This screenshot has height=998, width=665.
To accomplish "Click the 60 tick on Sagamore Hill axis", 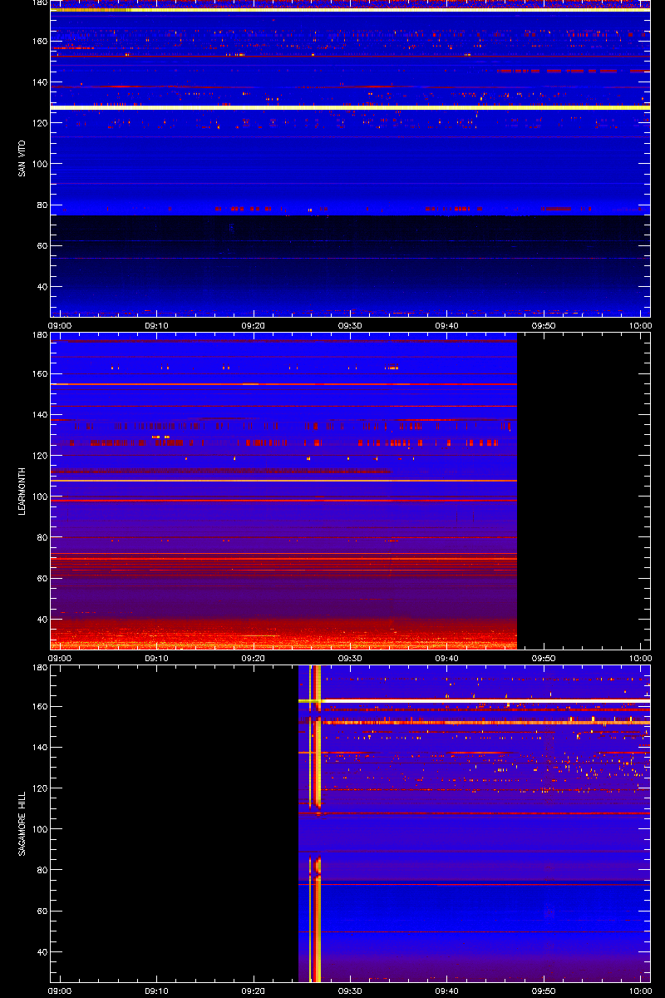I will click(41, 911).
